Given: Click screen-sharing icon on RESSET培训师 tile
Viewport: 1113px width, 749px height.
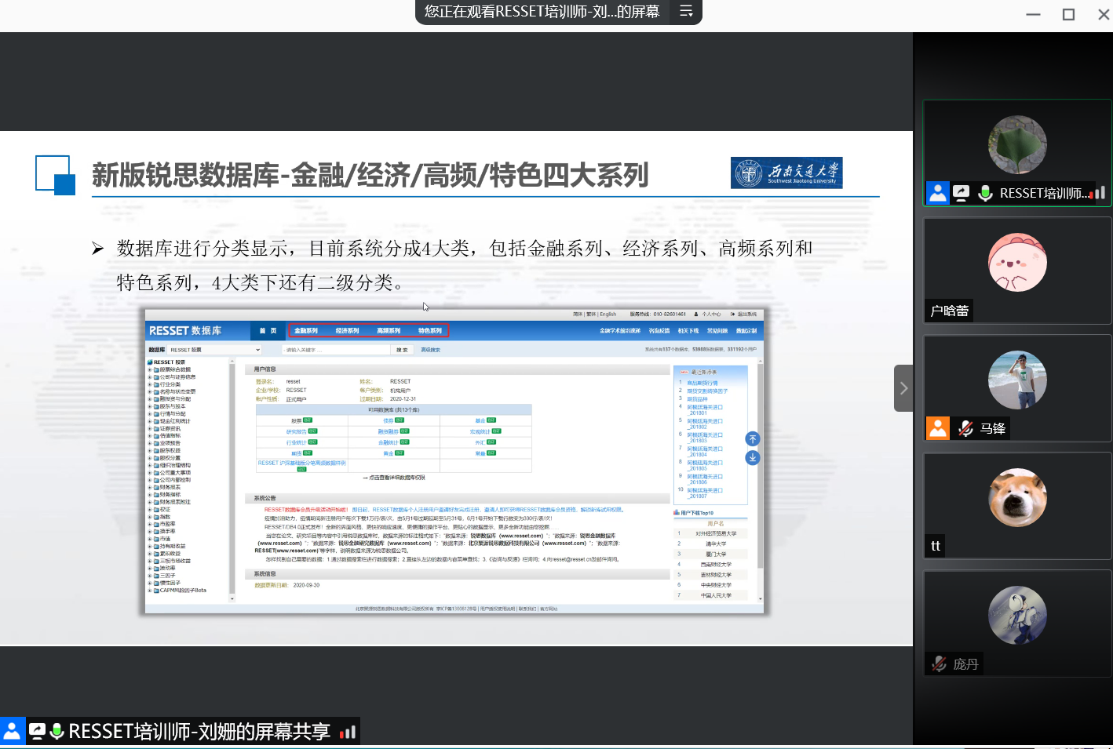Looking at the screenshot, I should (x=962, y=193).
